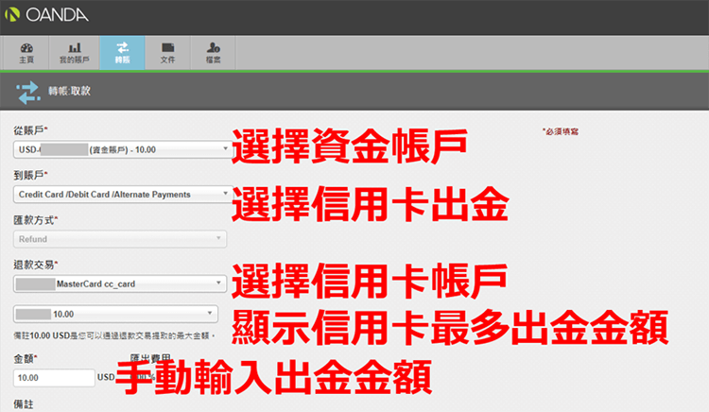This screenshot has width=709, height=412.
Task: Expand the 到賬戶 Credit Card/Debit Card dropdown
Action: click(123, 195)
